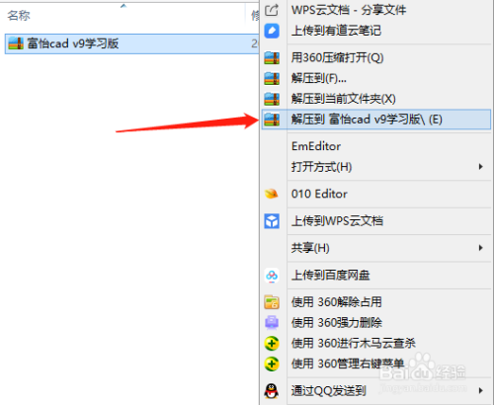Click the 360 zip icon beside 用360压缩打开(Q)

coord(272,58)
